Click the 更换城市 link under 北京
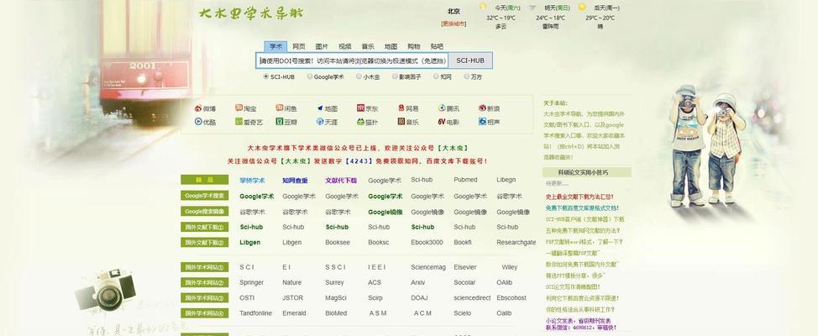The image size is (818, 336). click(454, 24)
